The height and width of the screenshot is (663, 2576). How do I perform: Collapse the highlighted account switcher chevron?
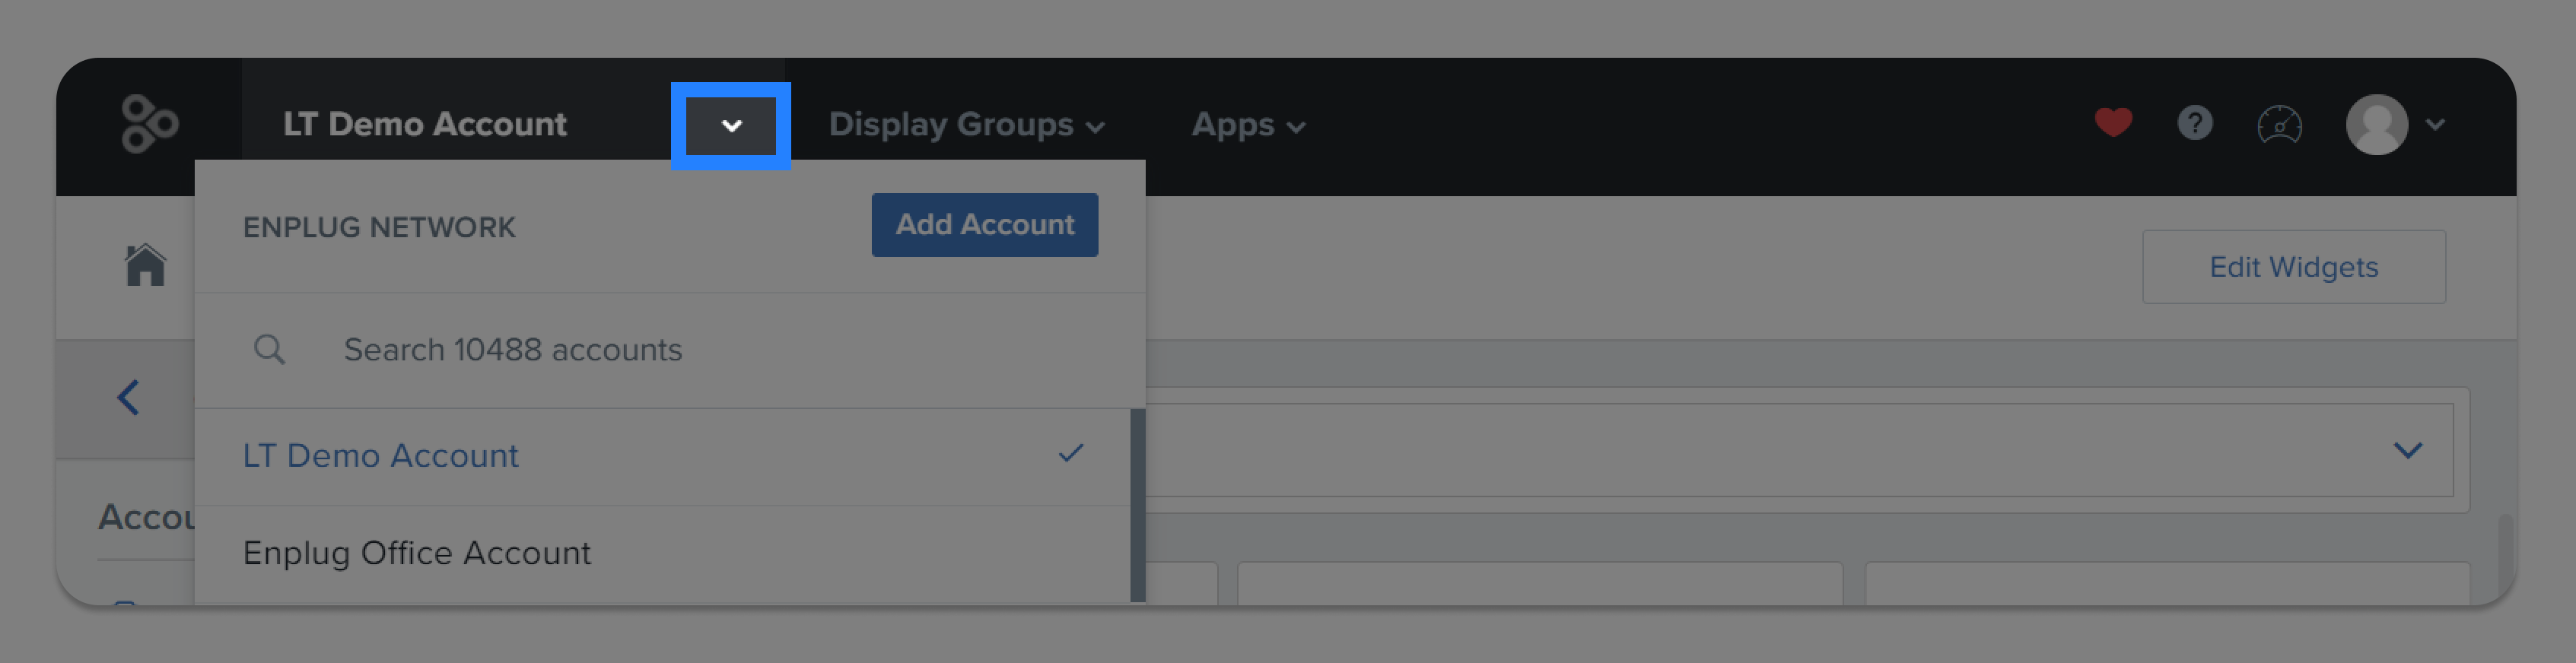(731, 126)
